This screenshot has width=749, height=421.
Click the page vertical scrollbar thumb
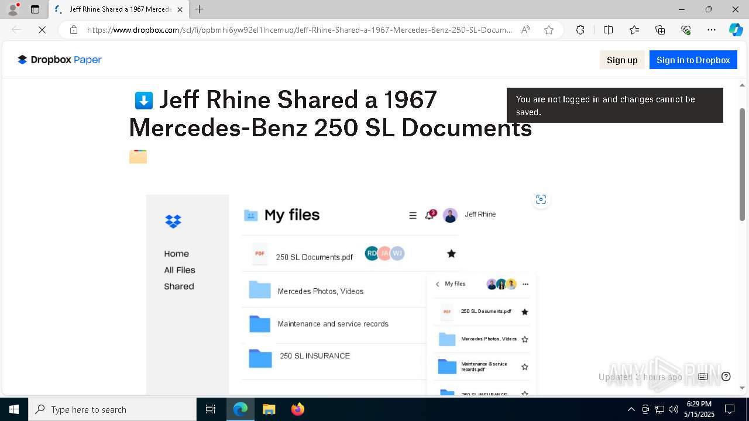tap(743, 164)
